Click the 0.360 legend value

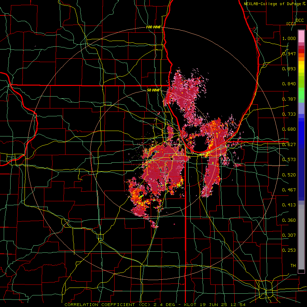[289, 220]
